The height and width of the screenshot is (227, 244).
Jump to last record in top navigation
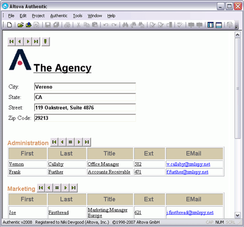pos(36,42)
